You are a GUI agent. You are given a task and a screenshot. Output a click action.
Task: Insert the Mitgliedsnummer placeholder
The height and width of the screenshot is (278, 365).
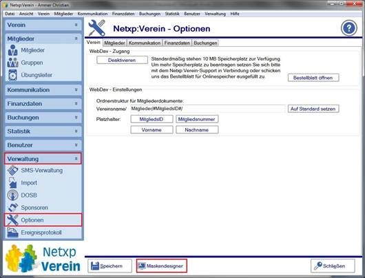[x=197, y=119]
